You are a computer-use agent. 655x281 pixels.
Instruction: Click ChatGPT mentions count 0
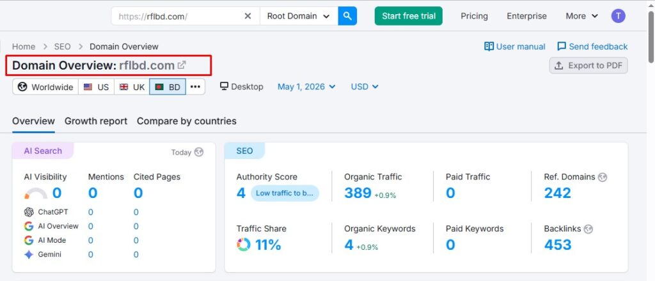tap(91, 212)
